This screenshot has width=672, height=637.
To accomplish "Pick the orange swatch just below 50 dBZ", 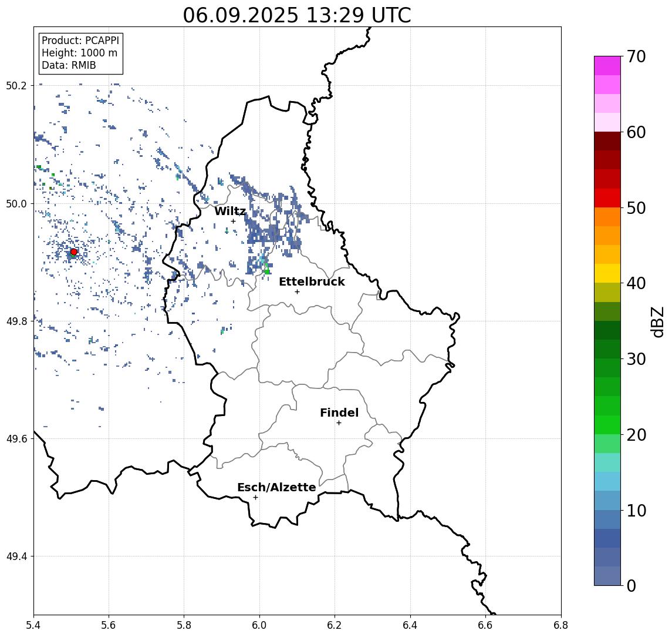I will [607, 217].
